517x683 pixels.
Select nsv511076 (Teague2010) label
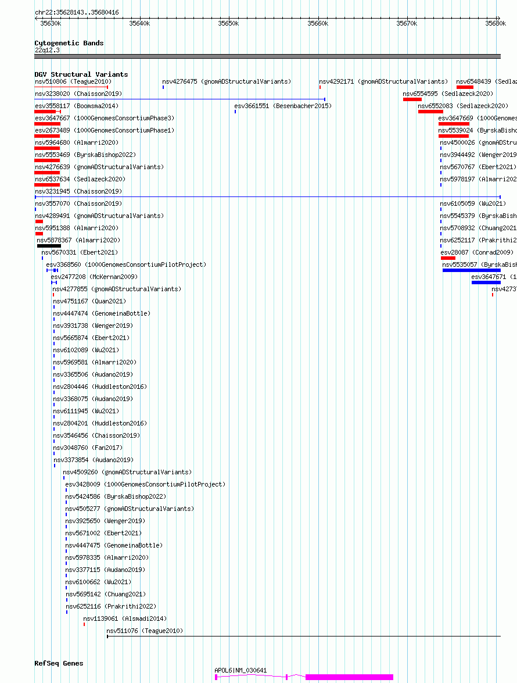click(x=145, y=630)
